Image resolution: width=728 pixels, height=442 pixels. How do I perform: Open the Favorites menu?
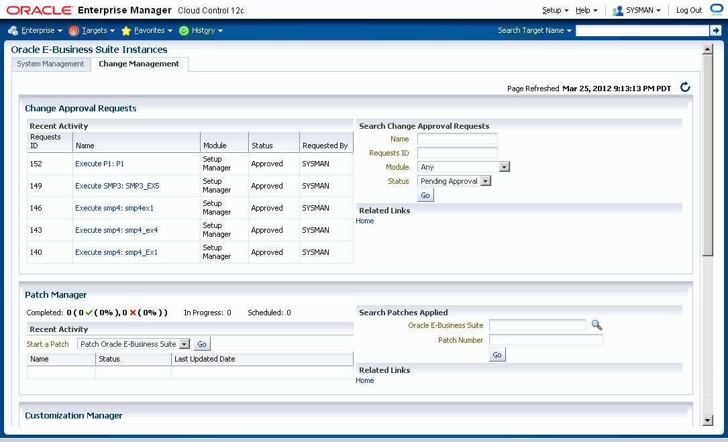point(153,31)
